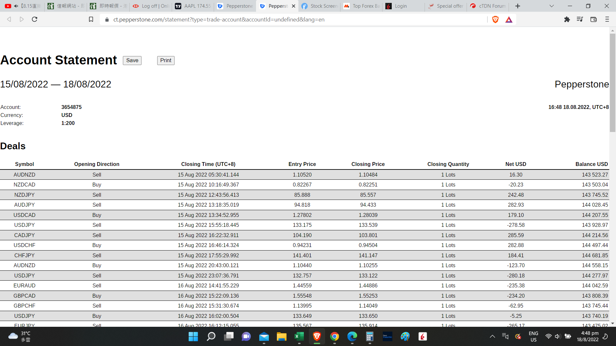616x346 pixels.
Task: Open a new tab with plus button
Action: click(x=518, y=6)
